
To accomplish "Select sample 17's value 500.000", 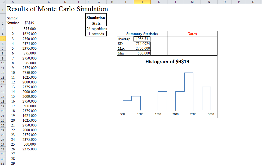I will (30, 106).
